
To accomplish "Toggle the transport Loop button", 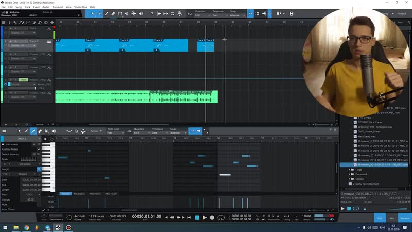I will [x=221, y=217].
